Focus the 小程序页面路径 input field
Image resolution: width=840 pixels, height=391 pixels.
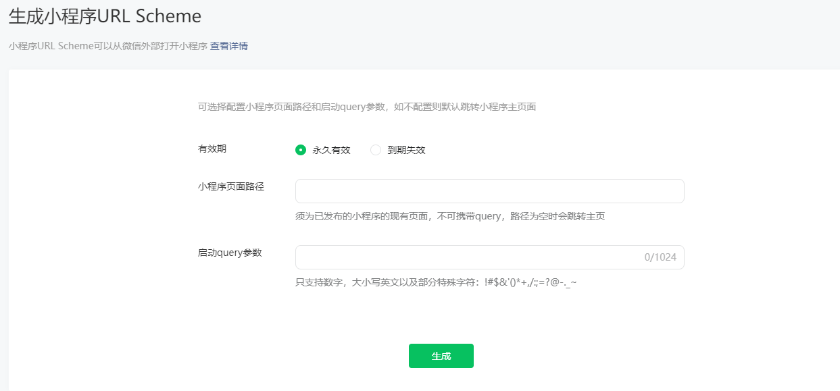tap(490, 191)
